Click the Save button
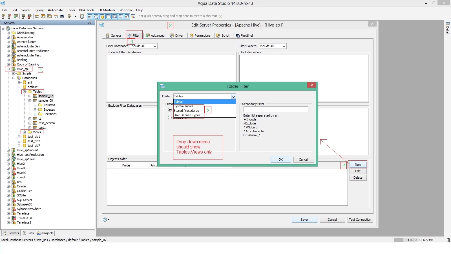The width and height of the screenshot is (451, 254). (304, 220)
